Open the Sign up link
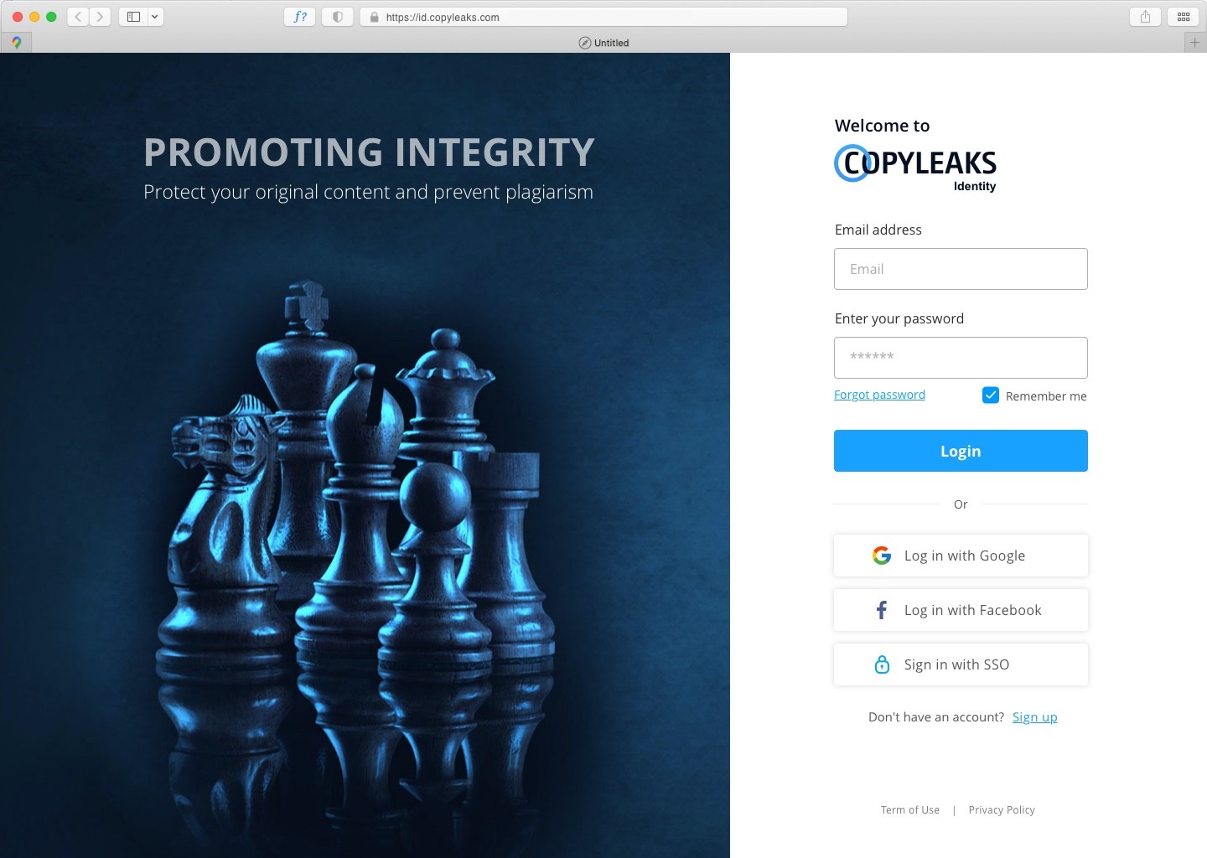Image resolution: width=1207 pixels, height=858 pixels. [1034, 717]
